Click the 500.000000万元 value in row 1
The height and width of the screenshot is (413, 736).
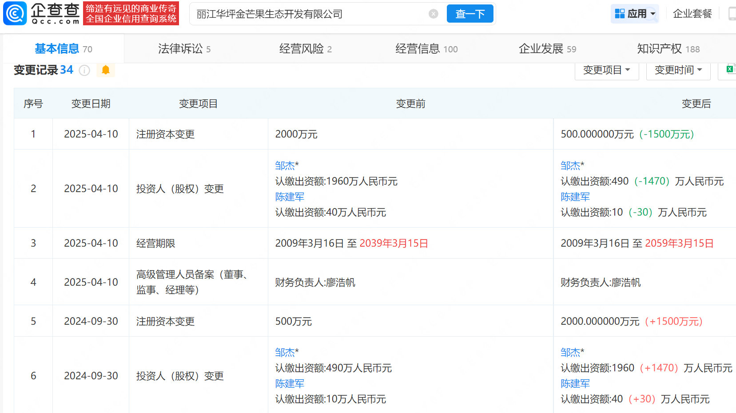coord(597,134)
